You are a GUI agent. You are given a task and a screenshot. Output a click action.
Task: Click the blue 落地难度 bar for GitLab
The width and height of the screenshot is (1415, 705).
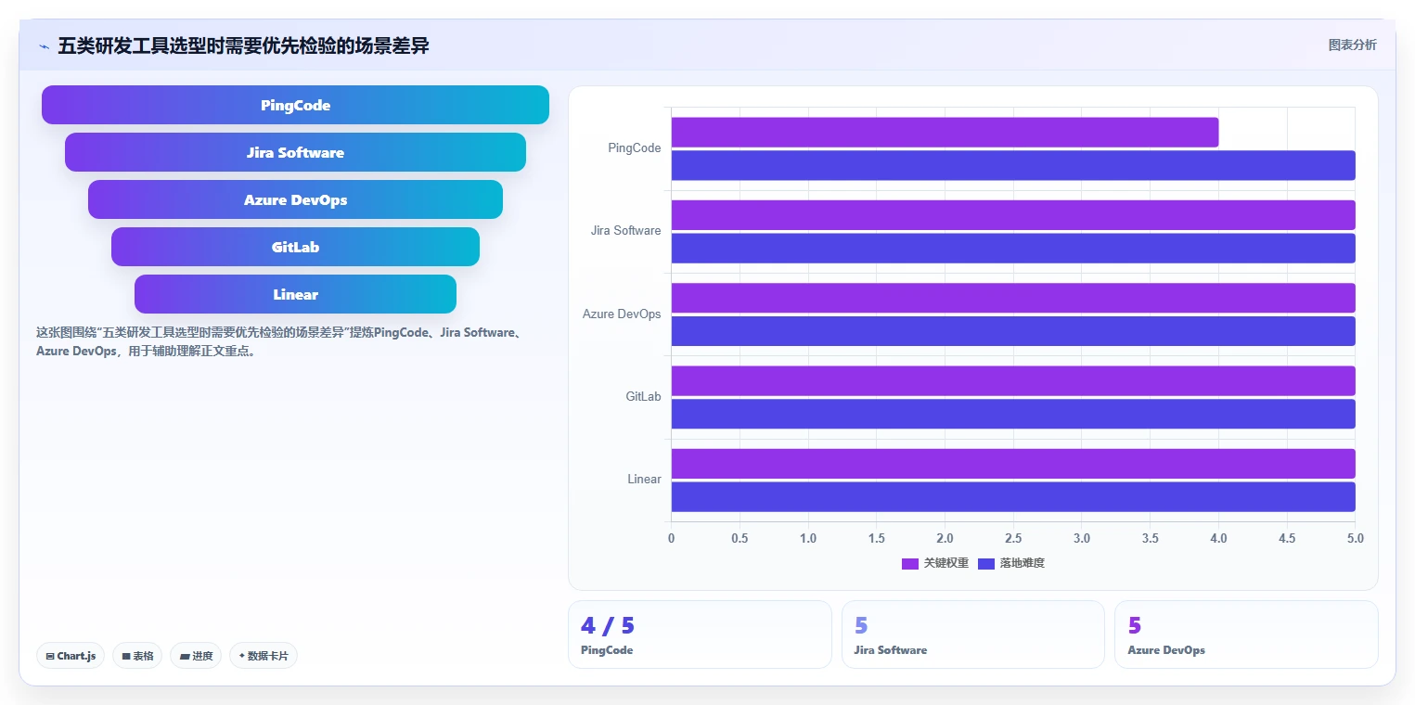[1013, 414]
